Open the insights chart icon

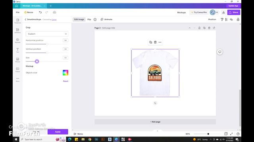(223, 12)
